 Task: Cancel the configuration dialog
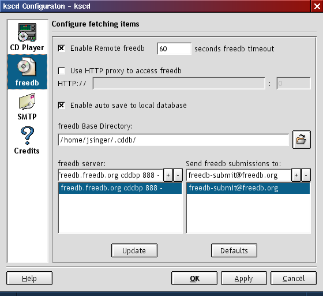pos(294,278)
